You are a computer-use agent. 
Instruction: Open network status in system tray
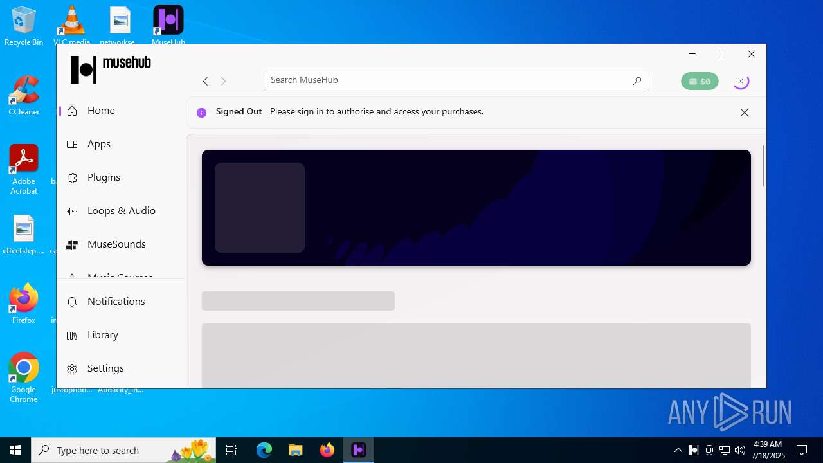pyautogui.click(x=725, y=450)
